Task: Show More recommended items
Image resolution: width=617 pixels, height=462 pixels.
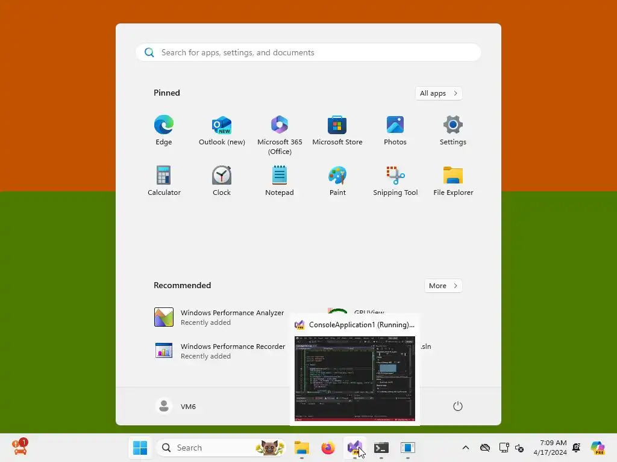Action: click(x=443, y=286)
